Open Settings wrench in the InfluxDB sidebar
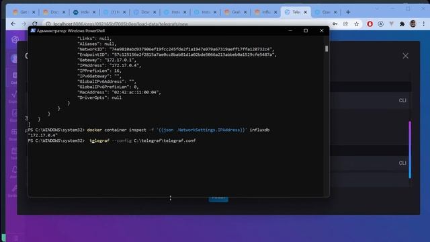This screenshot has width=430, height=242. [x=14, y=190]
